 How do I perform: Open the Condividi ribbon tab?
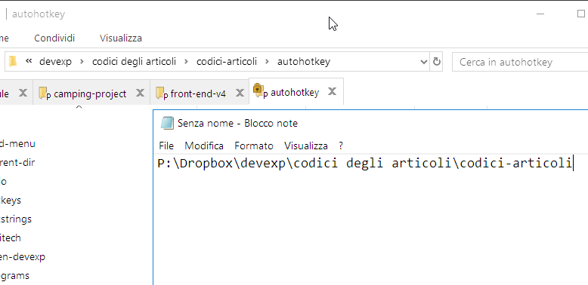tap(54, 38)
